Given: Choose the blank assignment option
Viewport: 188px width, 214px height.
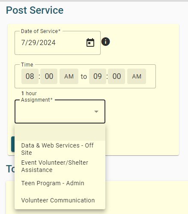Looking at the screenshot, I should coord(60,132).
